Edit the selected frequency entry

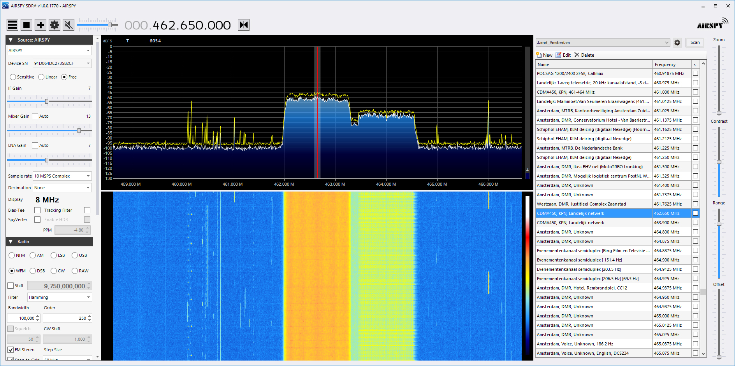point(563,55)
